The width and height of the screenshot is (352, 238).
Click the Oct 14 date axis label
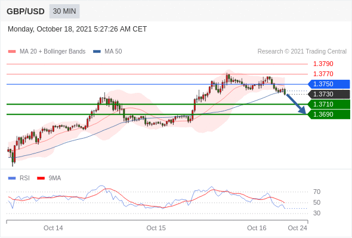click(x=53, y=228)
